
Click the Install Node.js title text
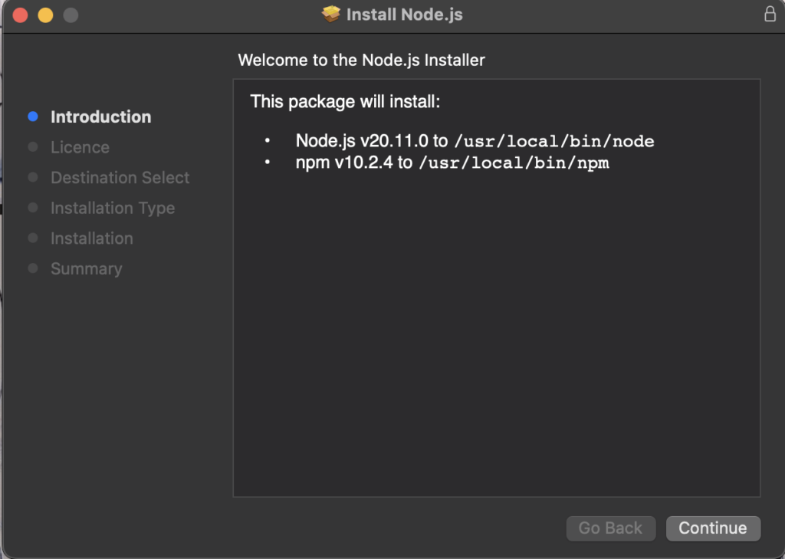point(406,13)
